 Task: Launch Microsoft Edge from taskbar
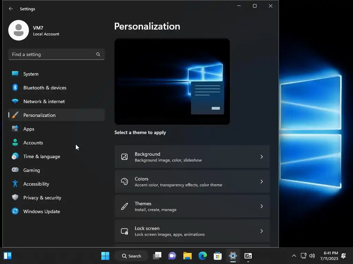pos(203,256)
